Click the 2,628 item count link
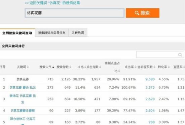 click(x=150, y=99)
